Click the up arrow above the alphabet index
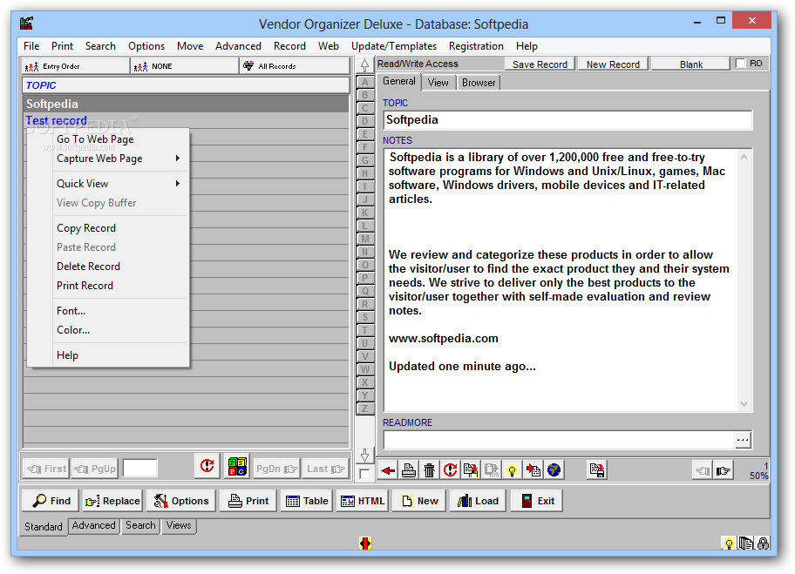Image resolution: width=795 pixels, height=574 pixels. [364, 65]
